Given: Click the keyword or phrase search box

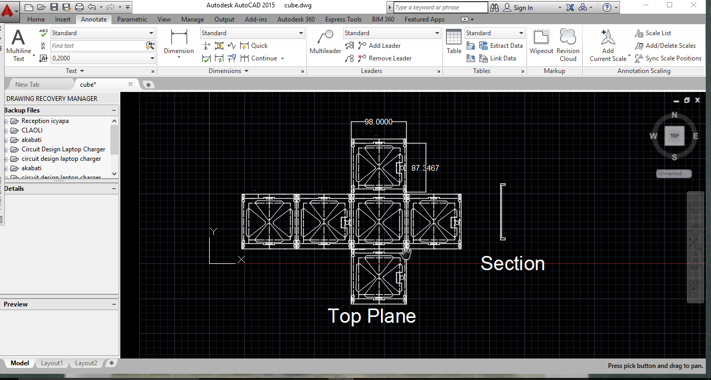Looking at the screenshot, I should [x=440, y=7].
